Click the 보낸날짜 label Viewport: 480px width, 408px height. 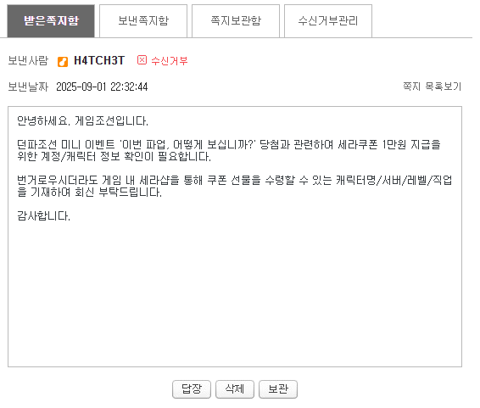point(29,88)
